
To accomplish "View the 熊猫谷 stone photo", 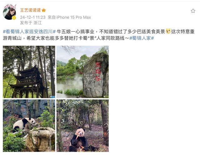I will [x=82, y=72].
